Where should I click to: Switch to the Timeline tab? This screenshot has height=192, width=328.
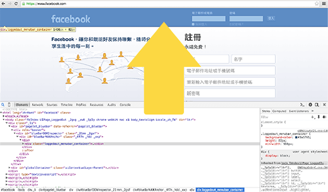pyautogui.click(x=67, y=104)
